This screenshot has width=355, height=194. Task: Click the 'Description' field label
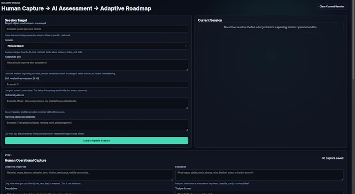[x=11, y=188]
